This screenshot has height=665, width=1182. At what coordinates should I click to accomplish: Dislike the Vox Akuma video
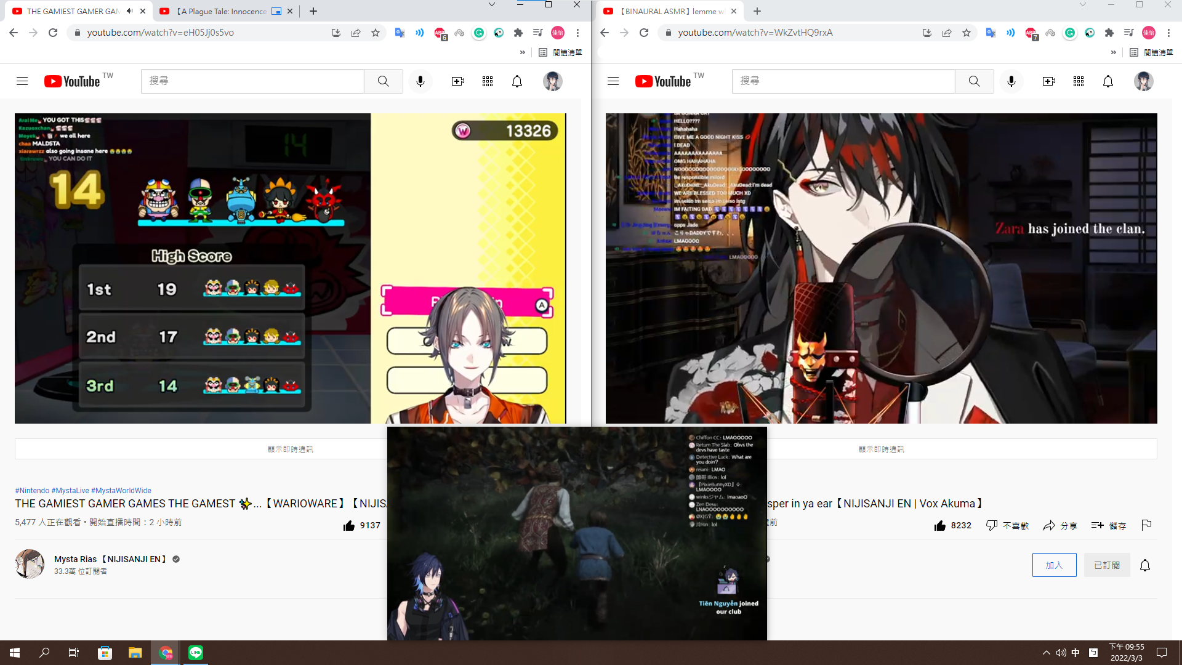pos(1007,525)
